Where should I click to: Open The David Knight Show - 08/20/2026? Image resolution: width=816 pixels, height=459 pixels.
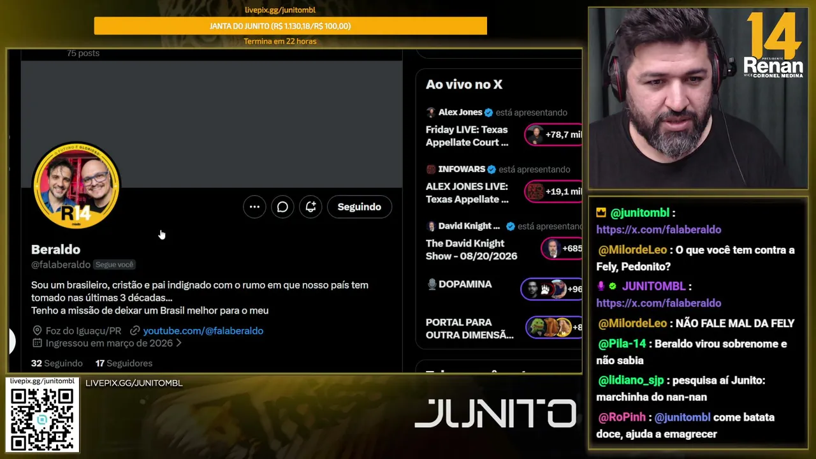(472, 249)
